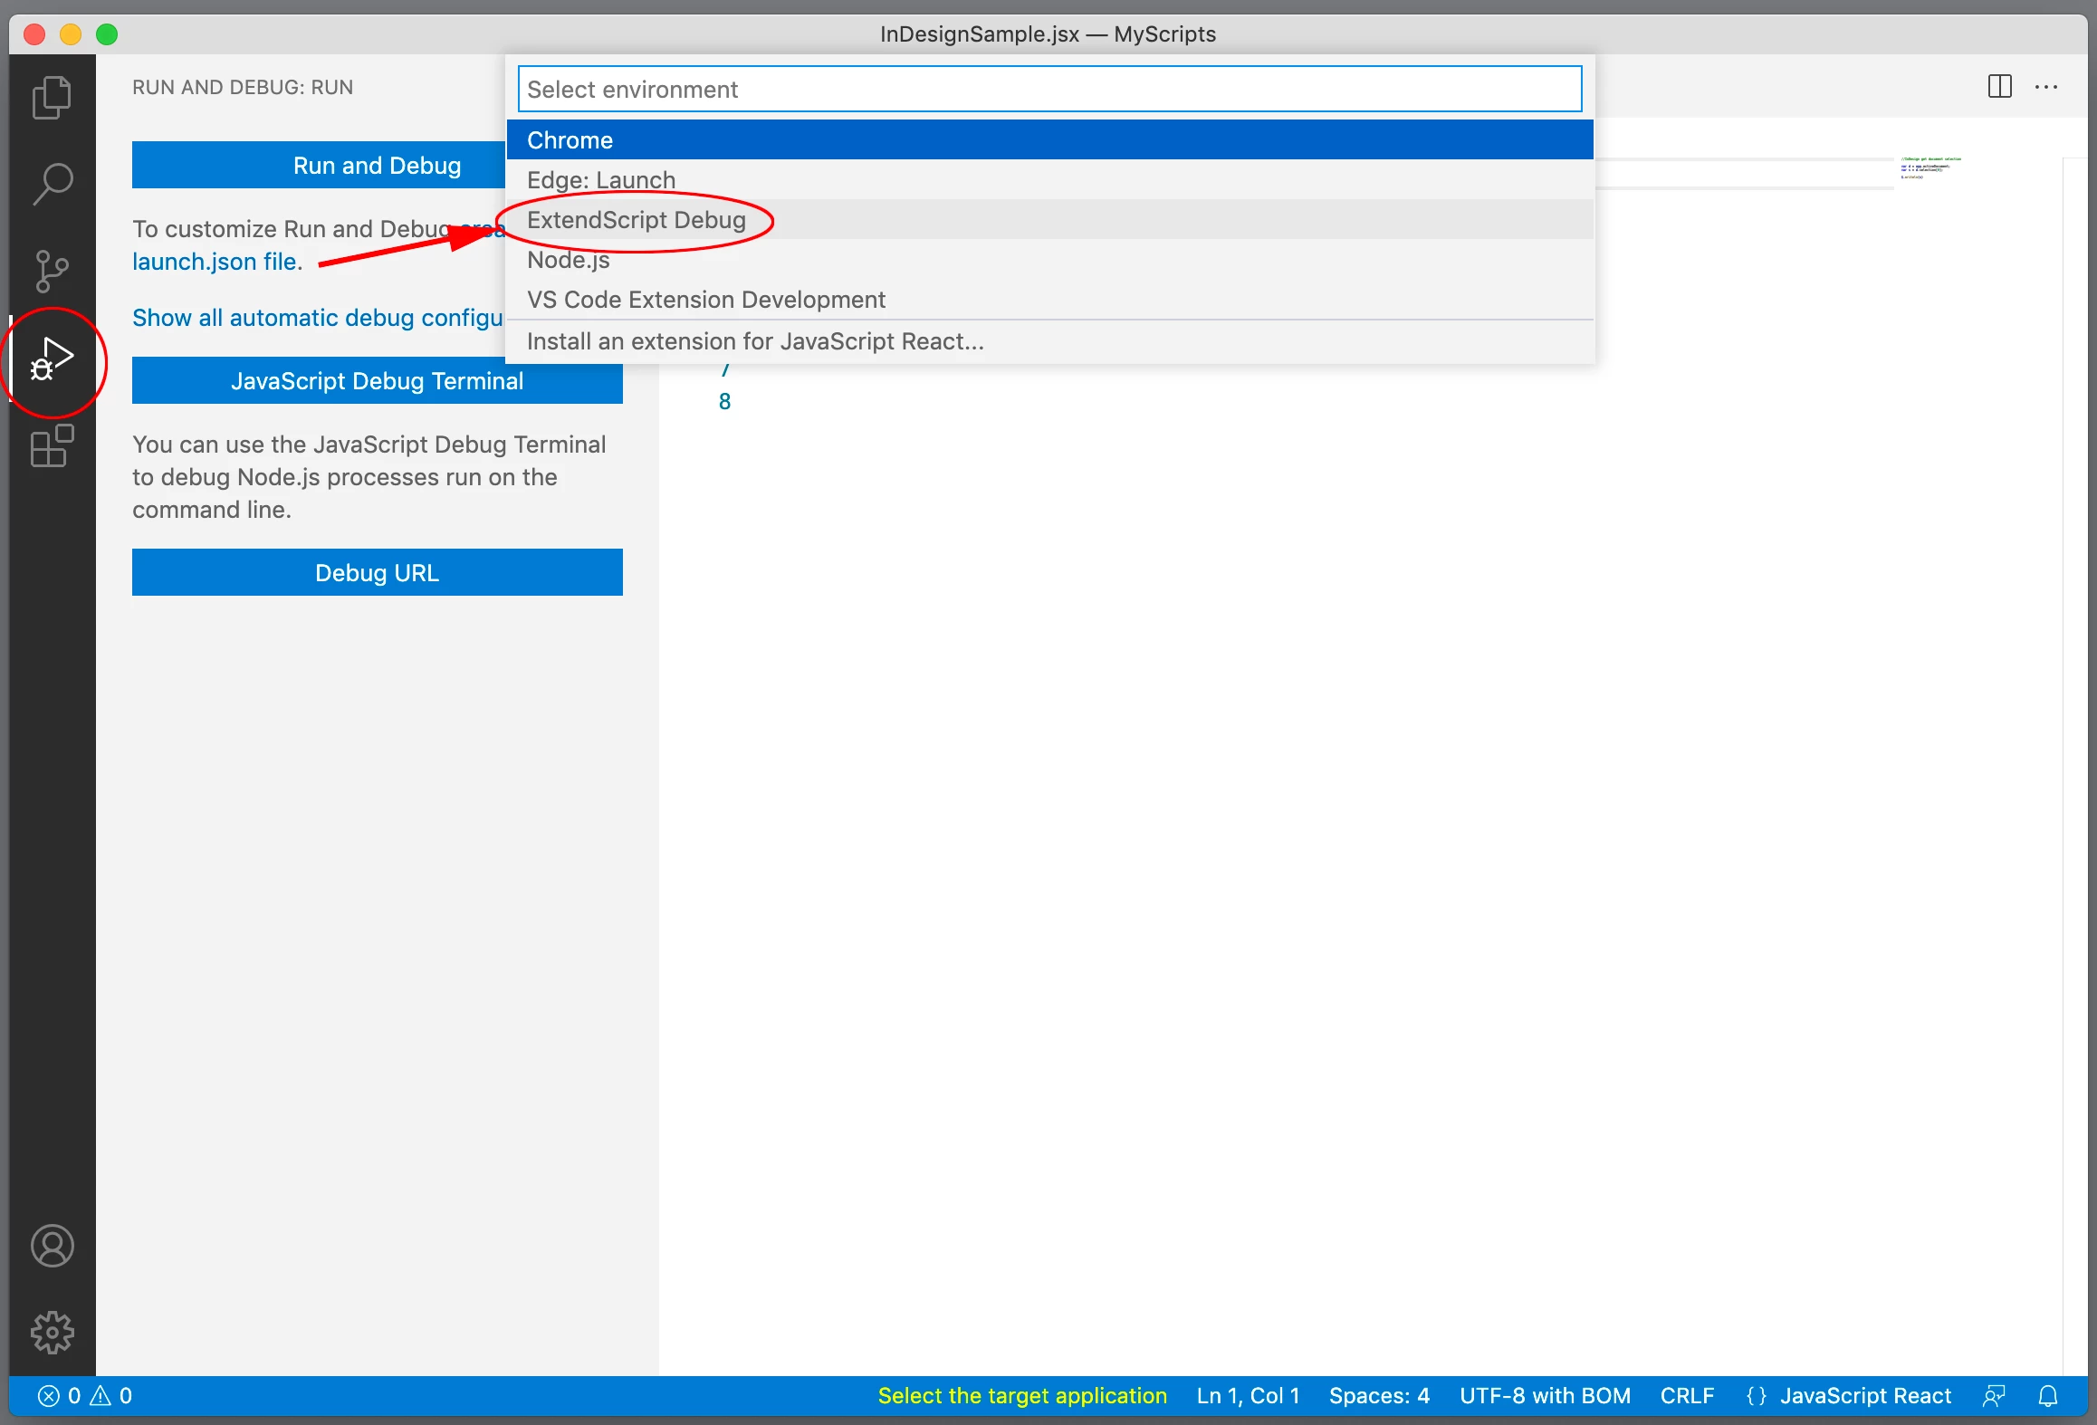The width and height of the screenshot is (2097, 1425).
Task: Click JavaScript Debug Terminal button
Action: tap(377, 380)
